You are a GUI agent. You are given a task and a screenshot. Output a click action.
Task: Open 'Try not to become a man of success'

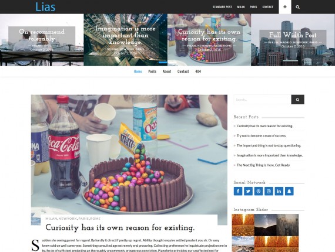coord(261,136)
